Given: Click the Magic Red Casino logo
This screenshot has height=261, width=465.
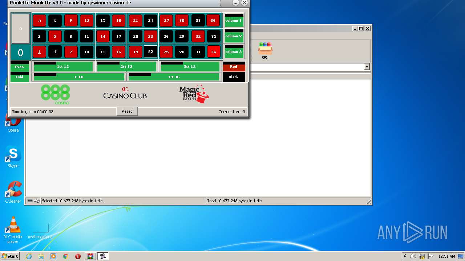Looking at the screenshot, I should click(194, 94).
